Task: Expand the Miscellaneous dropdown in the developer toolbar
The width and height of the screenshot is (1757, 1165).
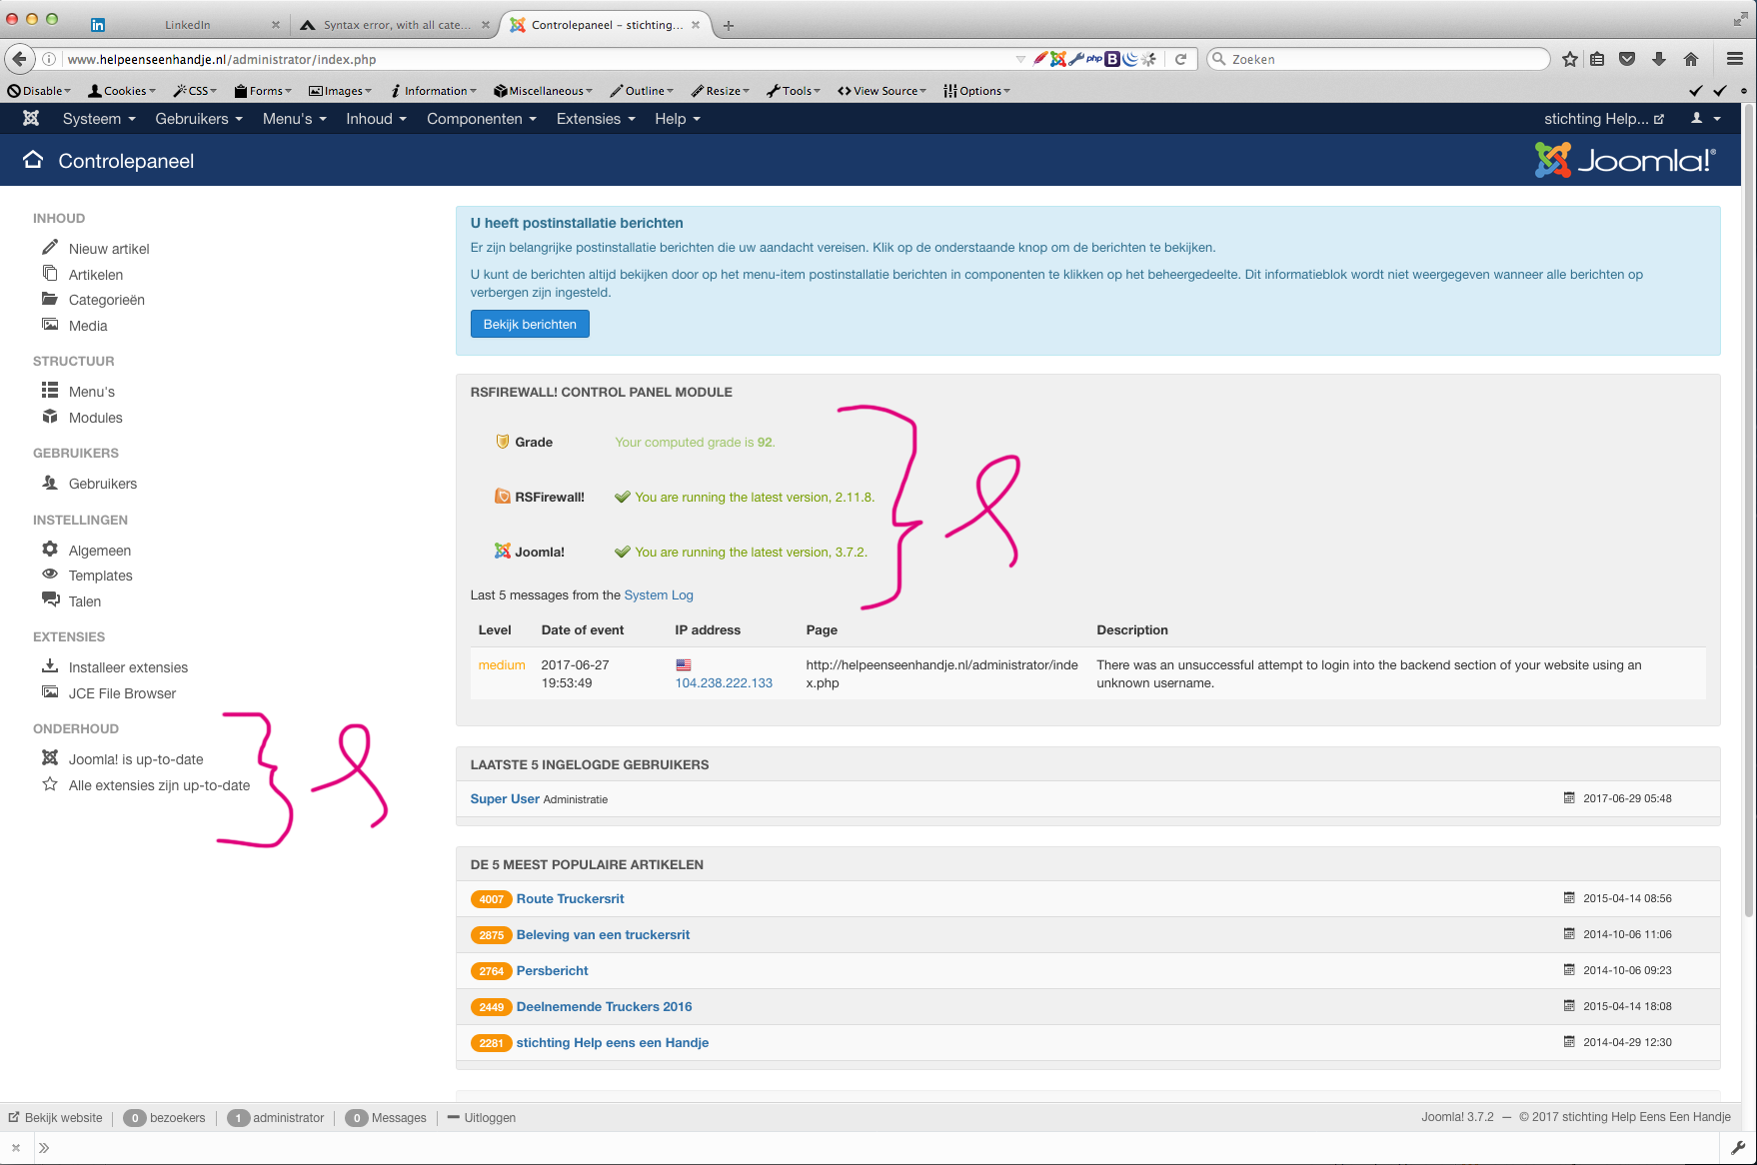Action: [x=543, y=91]
